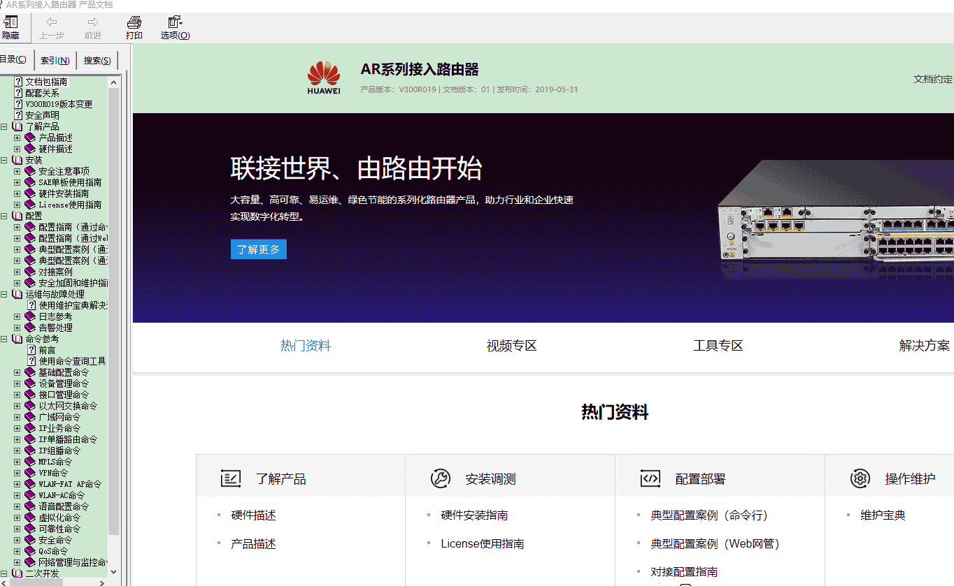
Task: Click the 操作维护 gear icon
Action: [x=860, y=479]
